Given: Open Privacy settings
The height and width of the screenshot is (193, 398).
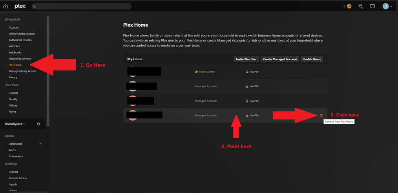Looking at the screenshot, I should click(13, 78).
